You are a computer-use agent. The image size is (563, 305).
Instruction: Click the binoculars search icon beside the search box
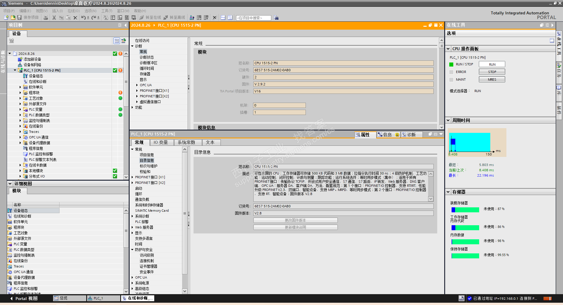tap(276, 18)
